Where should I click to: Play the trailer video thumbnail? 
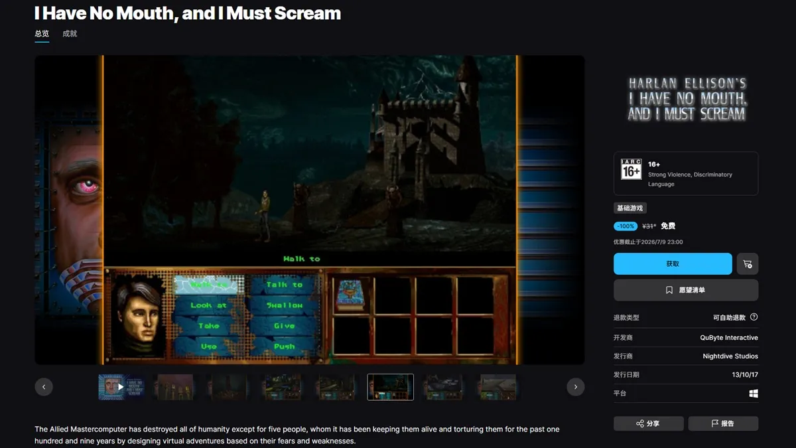(121, 387)
